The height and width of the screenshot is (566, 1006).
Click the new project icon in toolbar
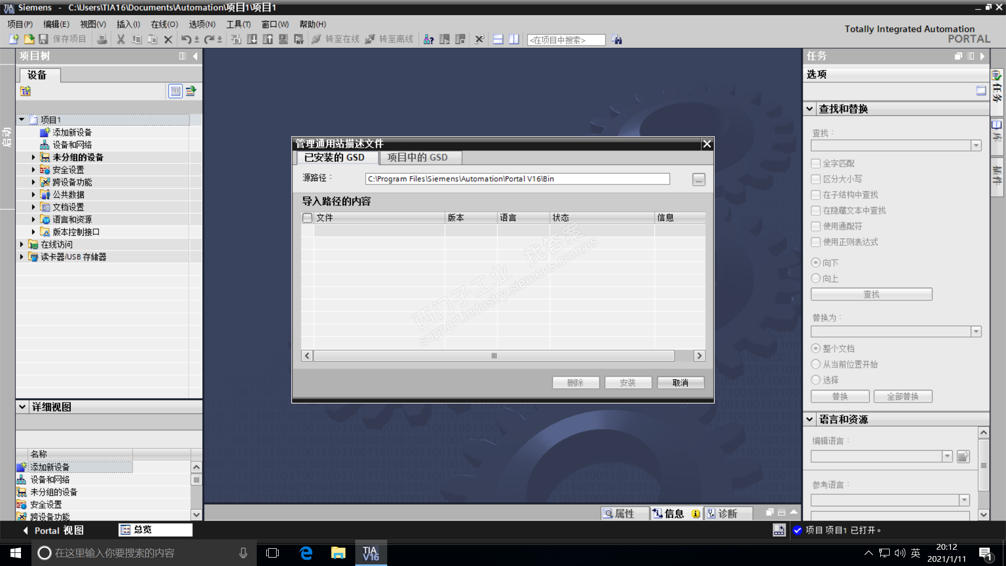coord(14,39)
